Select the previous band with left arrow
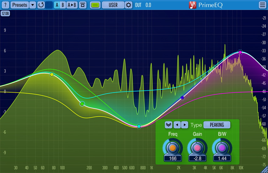The height and width of the screenshot is (173, 268). [x=177, y=125]
